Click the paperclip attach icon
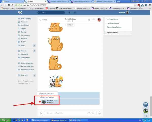 coord(41,113)
